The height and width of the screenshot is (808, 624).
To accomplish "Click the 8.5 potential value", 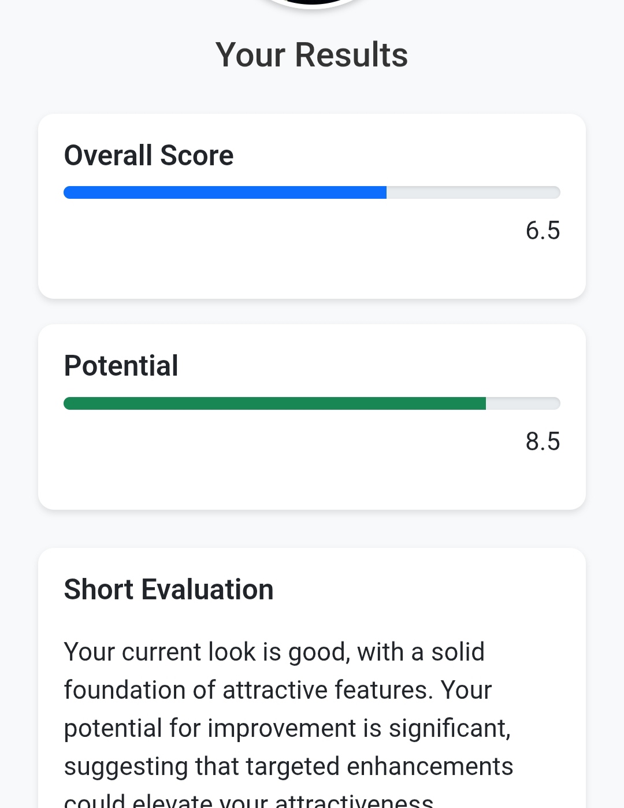I will (543, 442).
